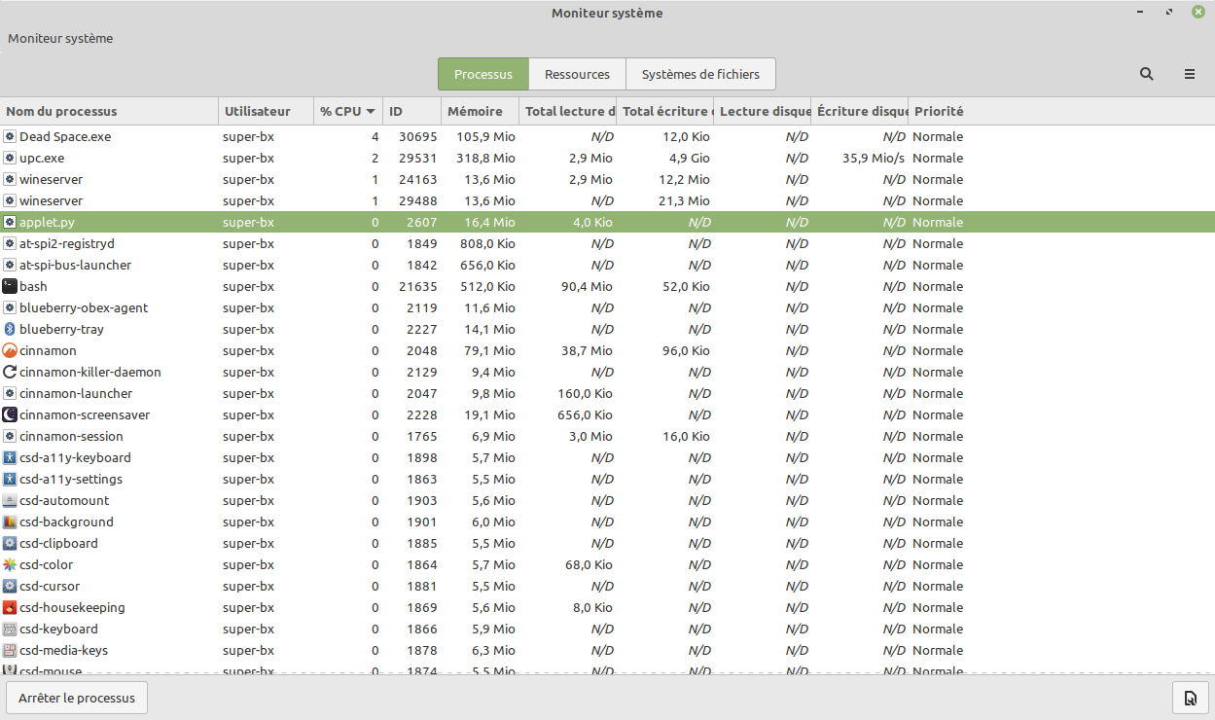The height and width of the screenshot is (720, 1215).
Task: Sort by Mémoire column header
Action: pos(475,111)
